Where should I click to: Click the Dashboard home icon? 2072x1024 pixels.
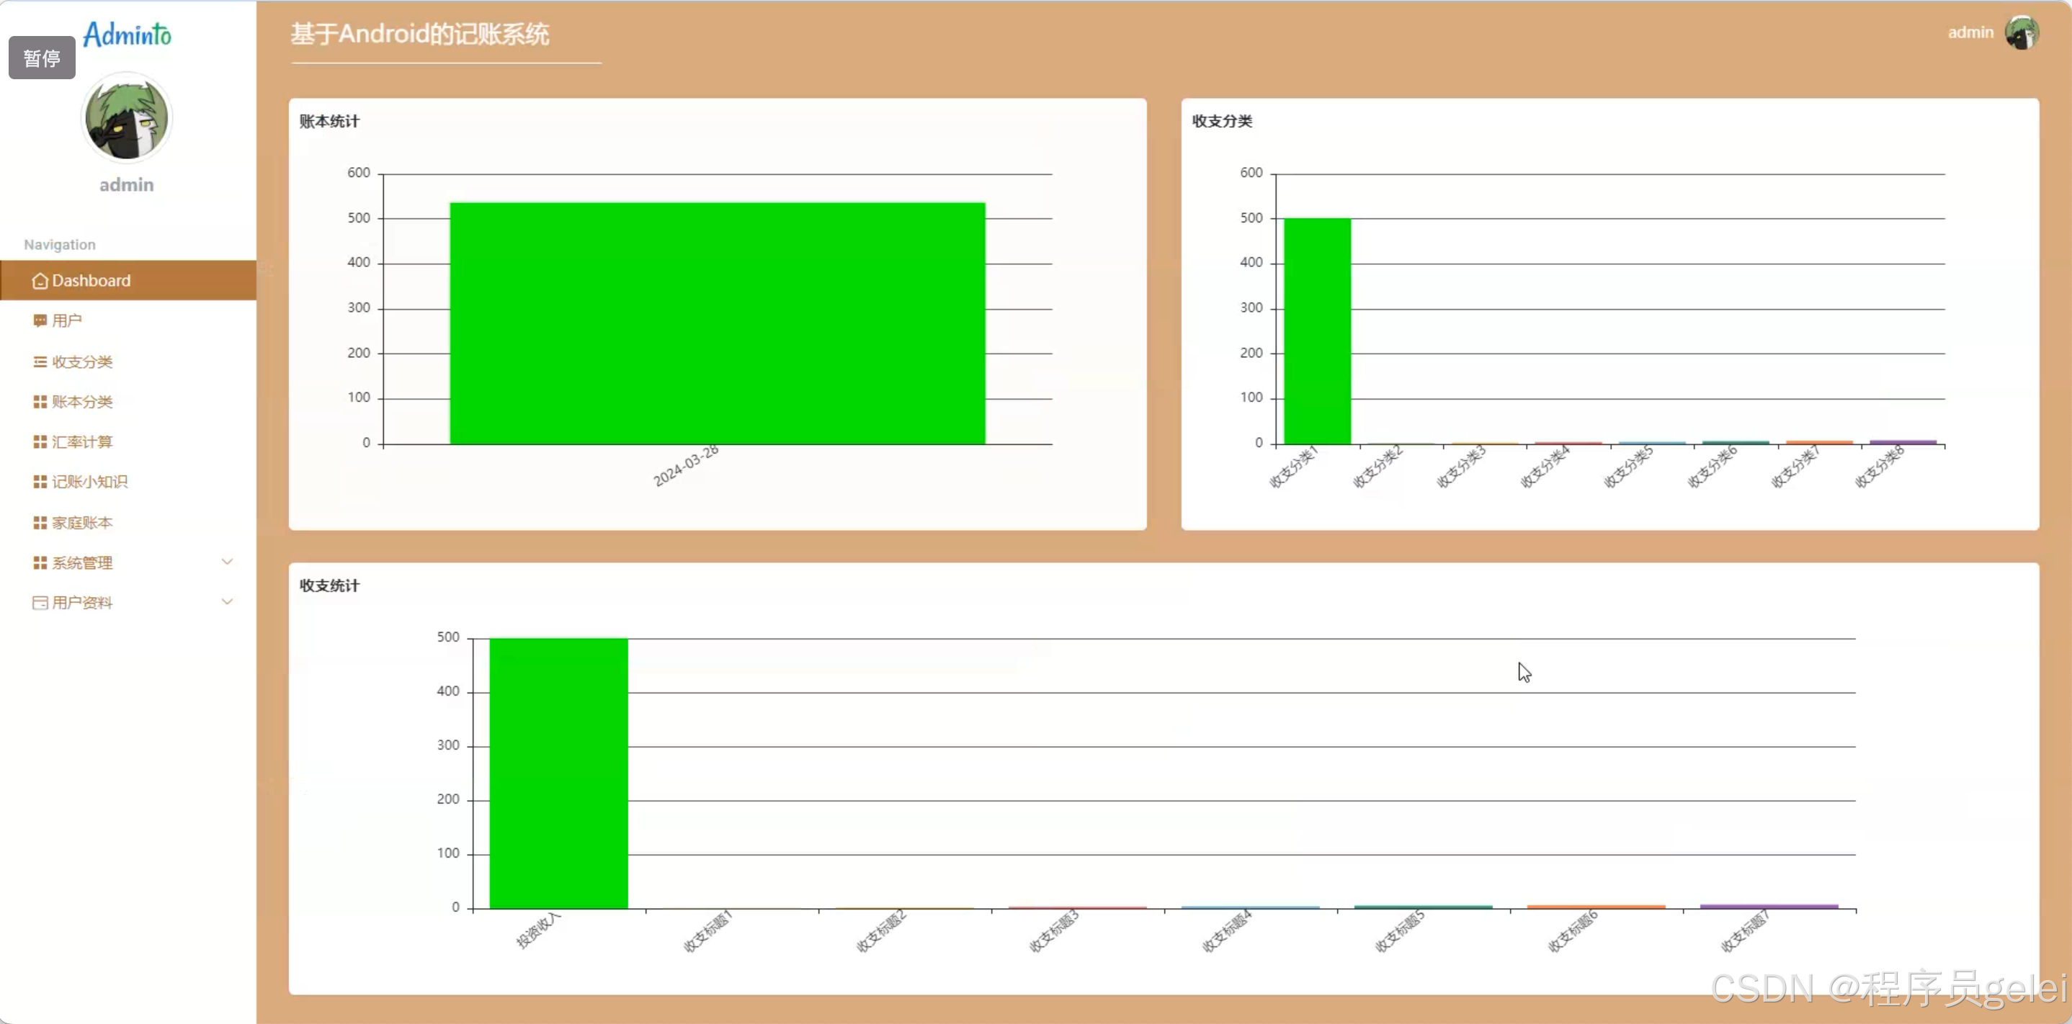click(x=40, y=281)
